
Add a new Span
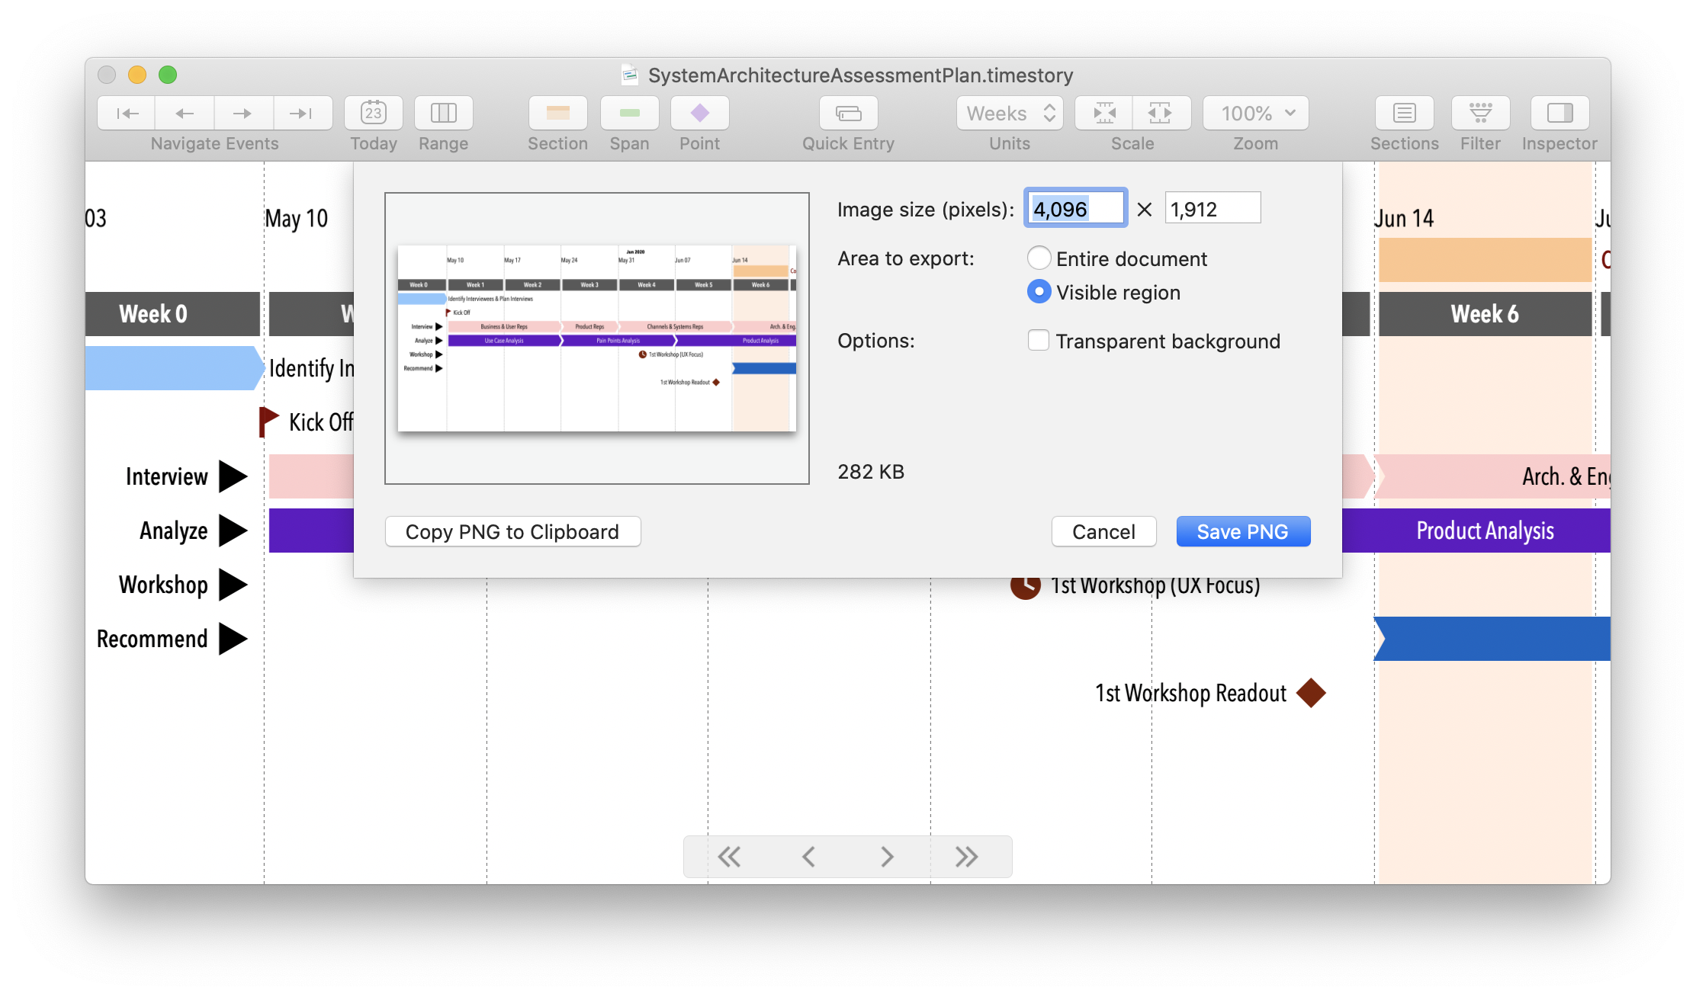tap(629, 113)
